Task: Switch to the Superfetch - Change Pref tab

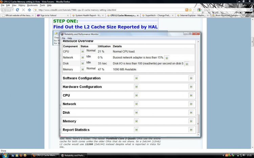Action: [x=158, y=15]
